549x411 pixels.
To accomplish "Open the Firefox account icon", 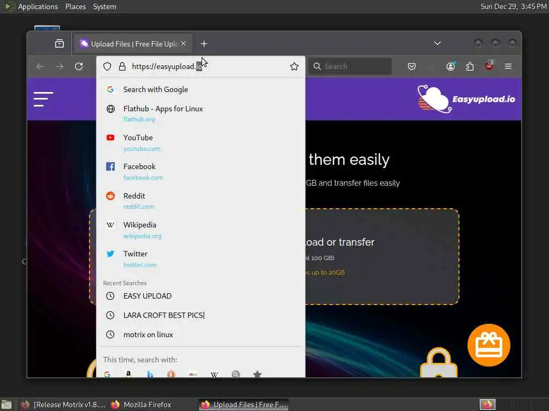I will pos(450,66).
